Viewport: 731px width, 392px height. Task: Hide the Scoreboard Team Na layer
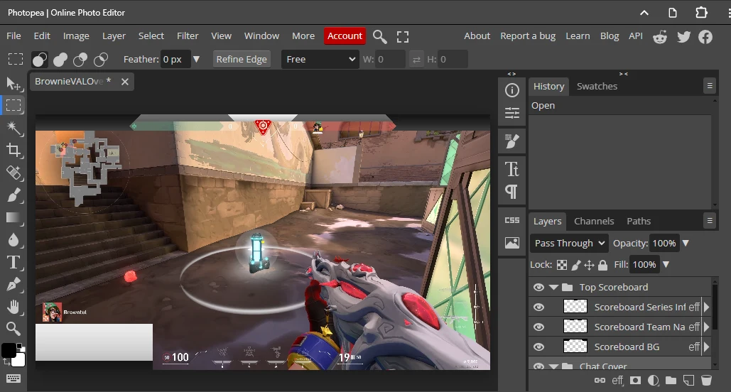[x=538, y=327]
